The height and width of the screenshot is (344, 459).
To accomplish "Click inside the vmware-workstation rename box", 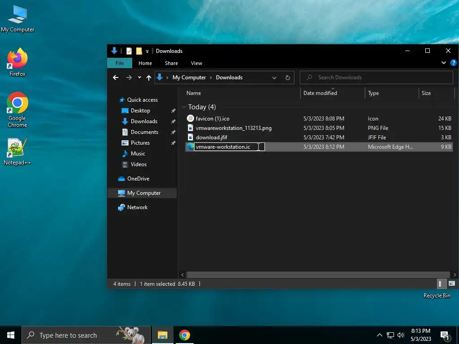I will tap(229, 147).
